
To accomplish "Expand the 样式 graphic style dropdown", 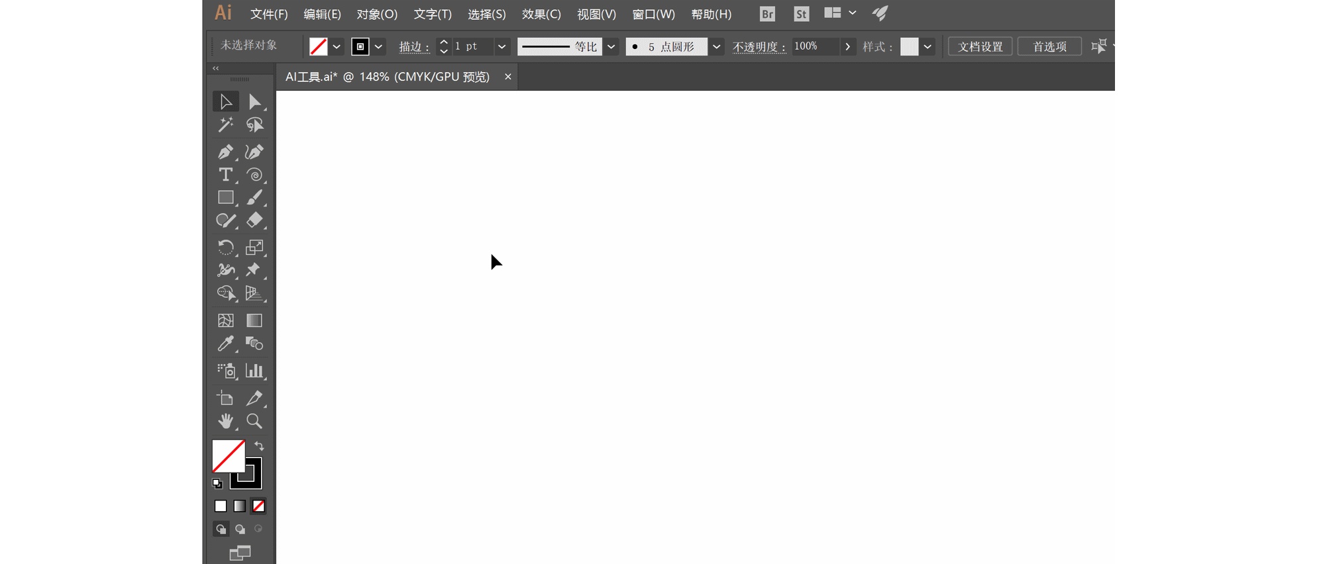I will (x=927, y=46).
